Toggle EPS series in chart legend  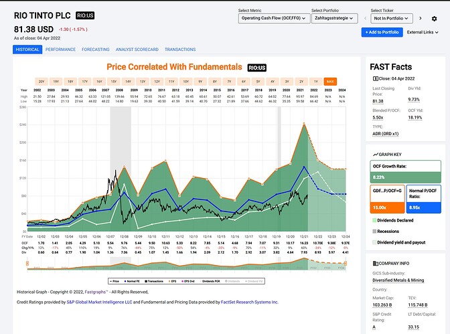click(x=173, y=281)
